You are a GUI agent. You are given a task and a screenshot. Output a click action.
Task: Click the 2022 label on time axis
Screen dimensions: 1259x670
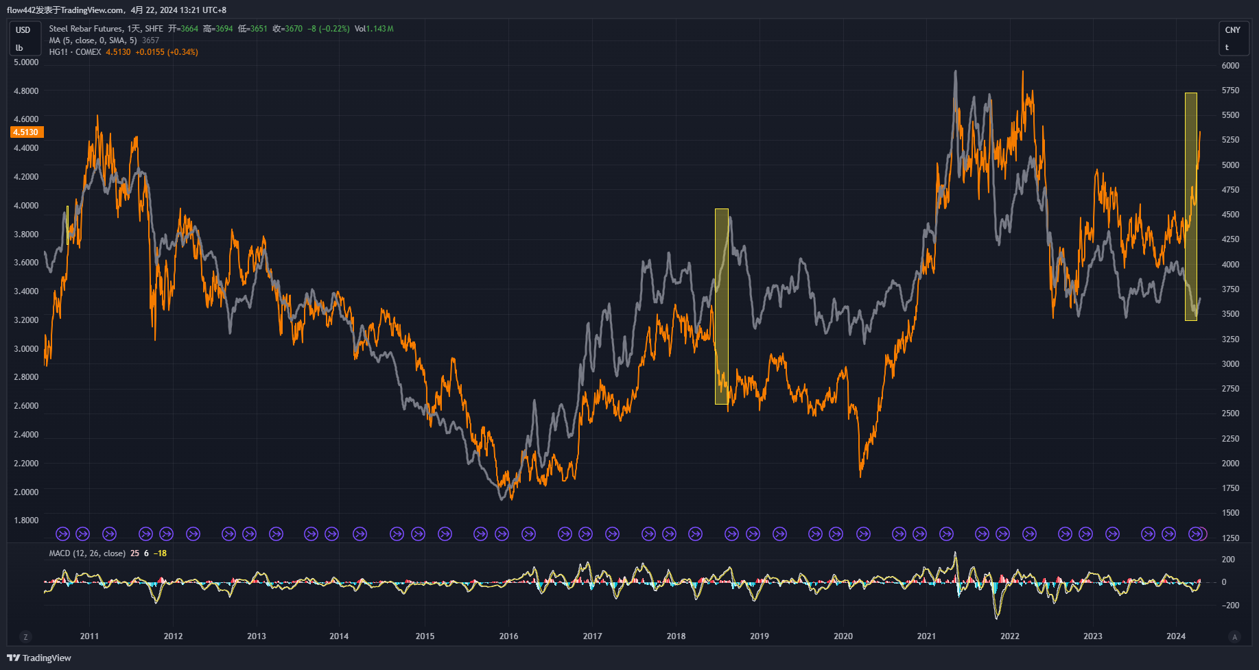pos(1010,636)
